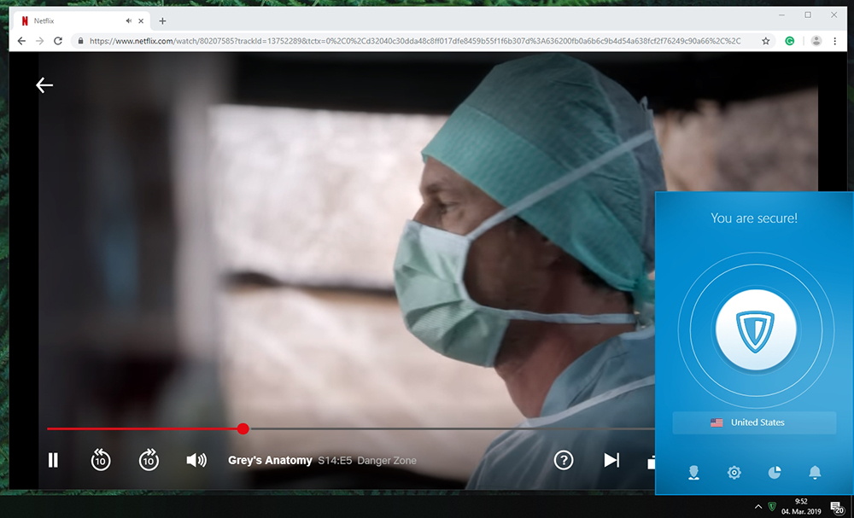The image size is (854, 518).
Task: Go back from the Netflix player
Action: [x=44, y=84]
